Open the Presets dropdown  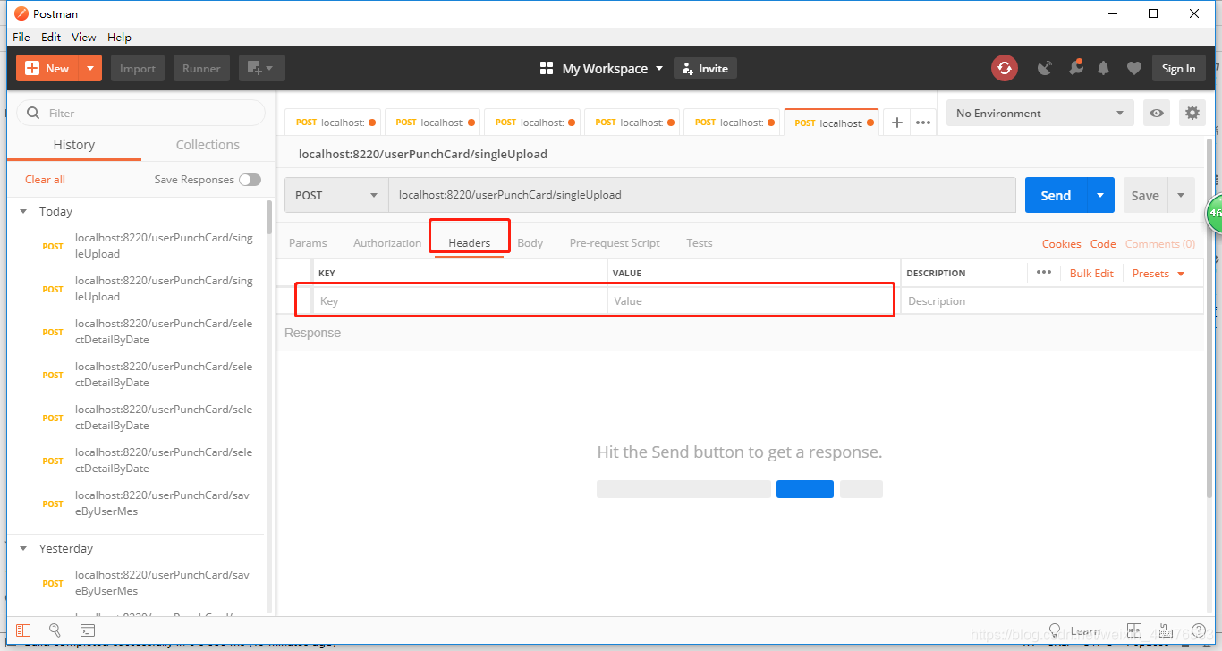(x=1158, y=273)
